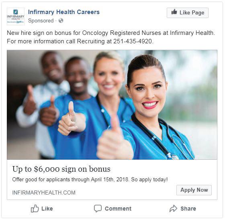This screenshot has width=225, height=221.
Task: Click the $6,000 sign on bonus headline
Action: pyautogui.click(x=61, y=169)
